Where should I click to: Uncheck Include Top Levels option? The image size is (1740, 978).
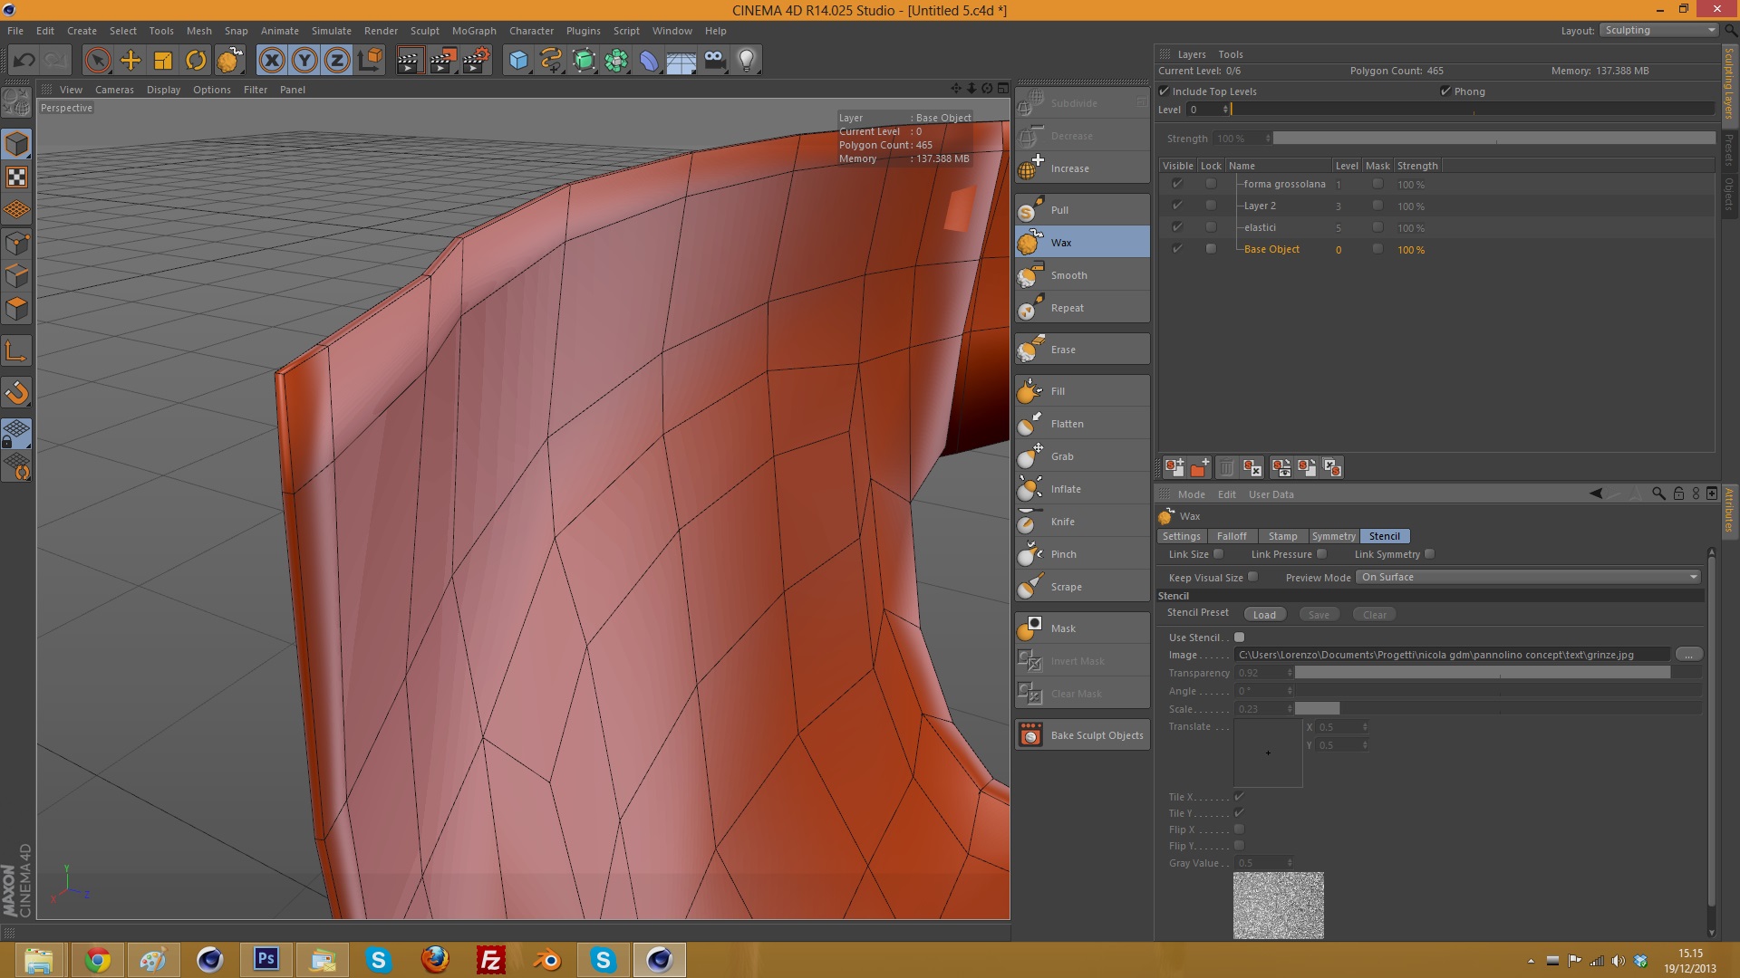point(1165,91)
